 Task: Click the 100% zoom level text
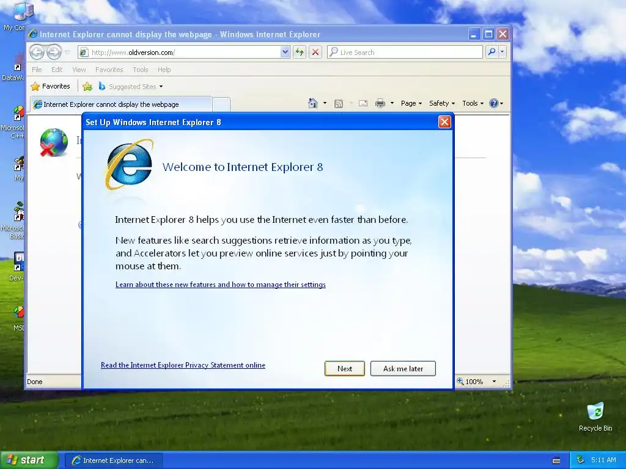[x=474, y=382]
